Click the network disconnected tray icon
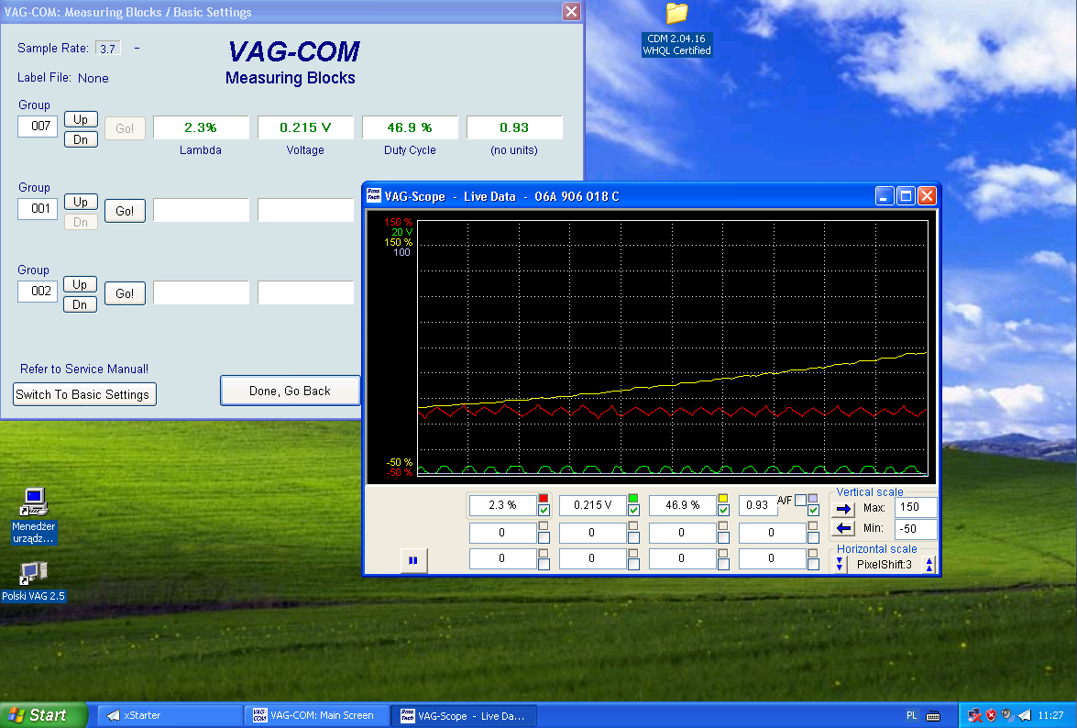Viewport: 1077px width, 728px height. tap(974, 716)
